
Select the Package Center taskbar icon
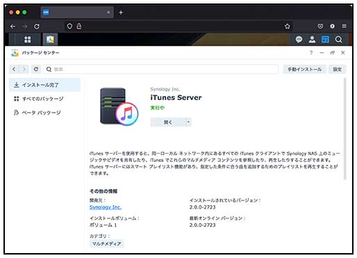tap(50, 40)
